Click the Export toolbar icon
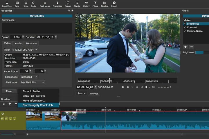209x139 pixels. coord(114,4)
